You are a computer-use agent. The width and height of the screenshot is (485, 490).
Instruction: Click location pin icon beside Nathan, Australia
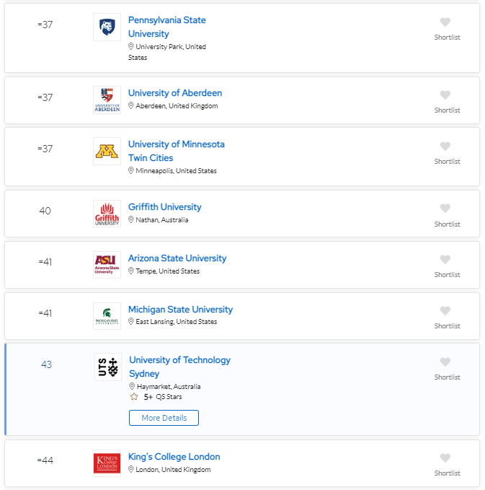tap(131, 219)
